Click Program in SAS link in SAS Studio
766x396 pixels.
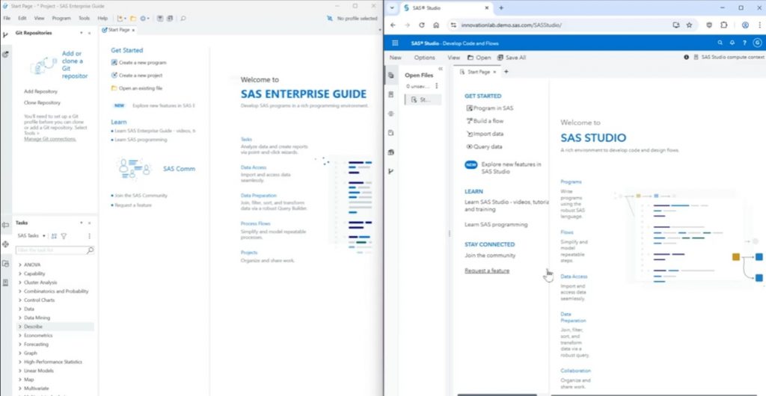[x=489, y=108]
